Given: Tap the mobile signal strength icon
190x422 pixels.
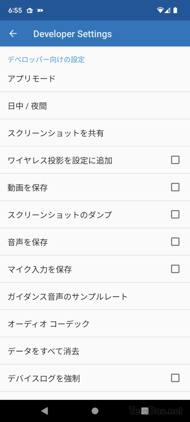Looking at the screenshot, I should [x=168, y=10].
